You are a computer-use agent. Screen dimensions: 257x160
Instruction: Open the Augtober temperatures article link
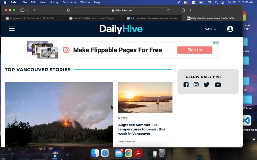142,129
